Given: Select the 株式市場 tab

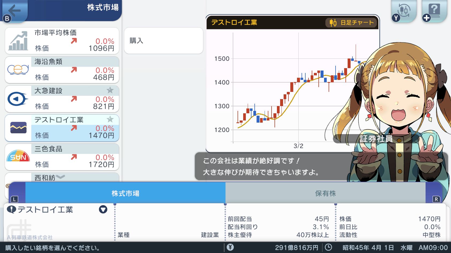Looking at the screenshot, I should coord(125,193).
